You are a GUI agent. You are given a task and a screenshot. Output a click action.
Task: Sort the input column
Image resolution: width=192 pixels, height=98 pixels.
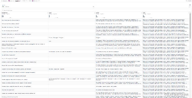click(95, 13)
